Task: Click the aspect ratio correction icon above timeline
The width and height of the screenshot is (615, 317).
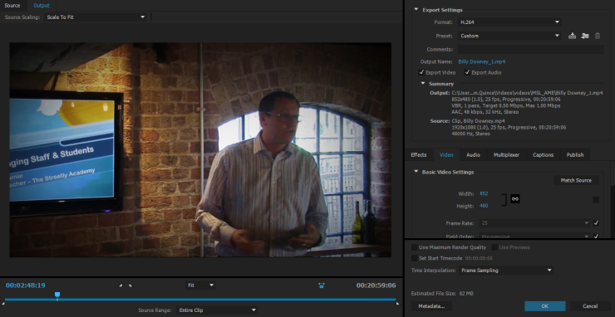Action: click(322, 285)
